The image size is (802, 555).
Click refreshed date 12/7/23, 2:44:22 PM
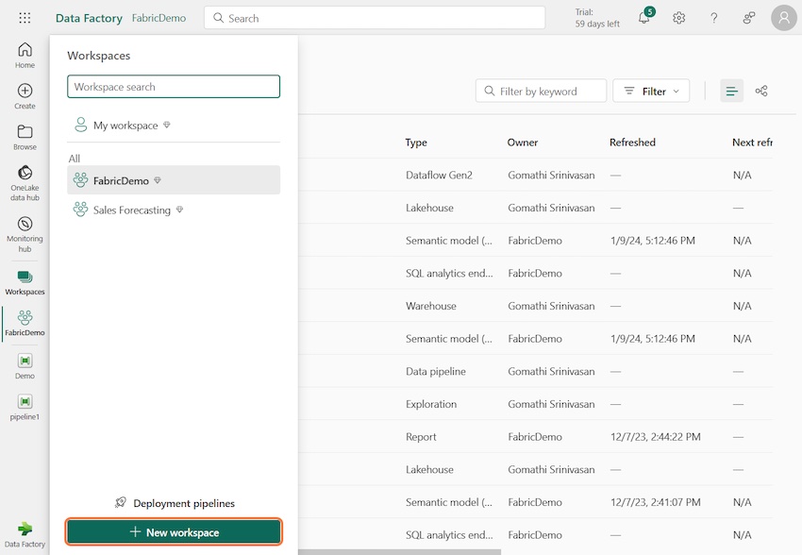pos(655,437)
